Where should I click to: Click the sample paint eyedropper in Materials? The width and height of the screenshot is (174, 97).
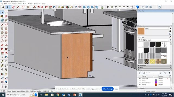click(x=170, y=37)
